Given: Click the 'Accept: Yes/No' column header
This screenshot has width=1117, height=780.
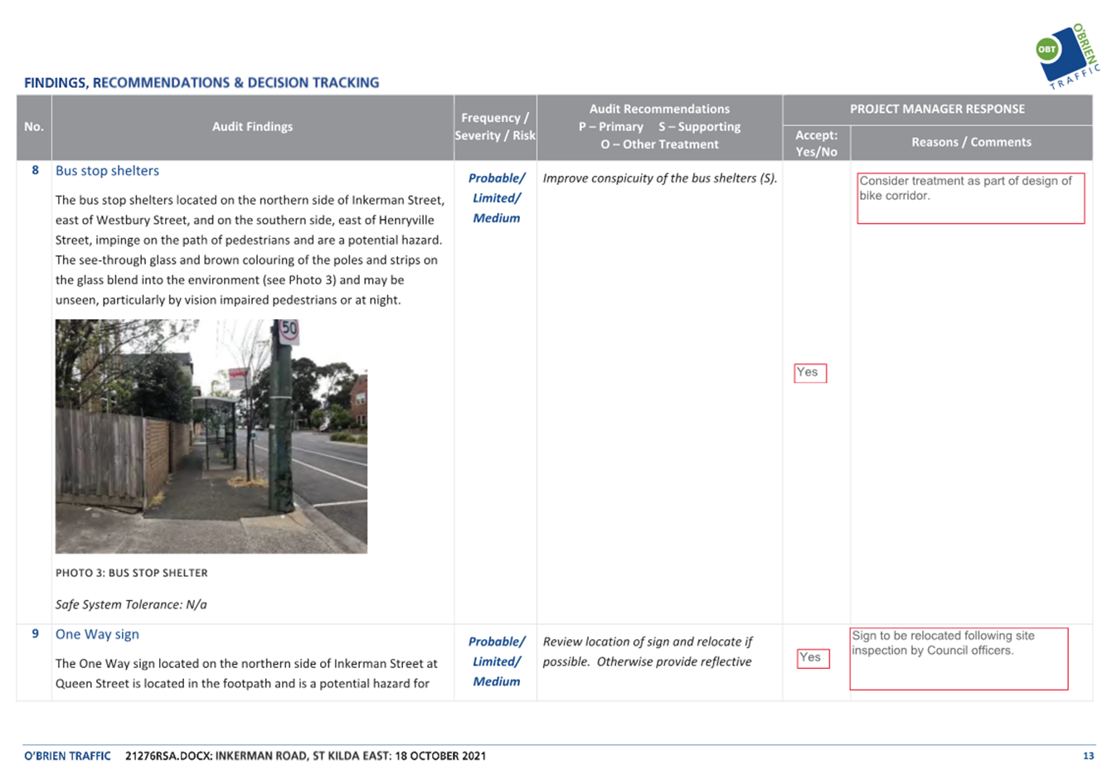Looking at the screenshot, I should (816, 143).
